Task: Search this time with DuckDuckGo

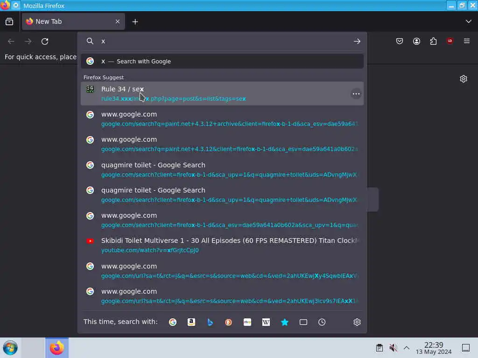Action: [228, 322]
